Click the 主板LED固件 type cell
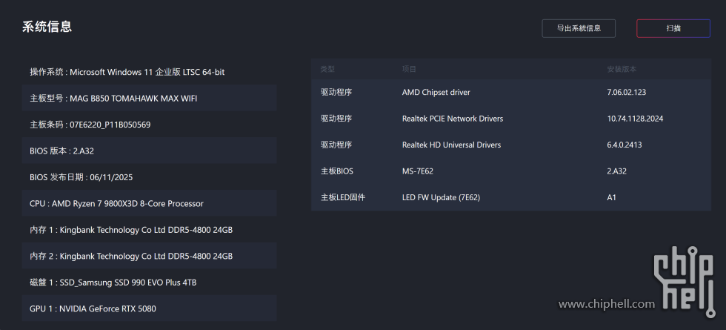This screenshot has width=726, height=330. click(342, 197)
